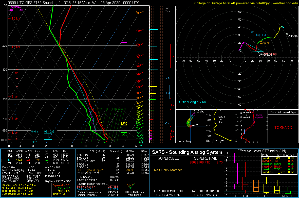The width and height of the screenshot is (299, 198).
Task: Click the cyan SFC label below the skew-T
Action: click(34, 142)
